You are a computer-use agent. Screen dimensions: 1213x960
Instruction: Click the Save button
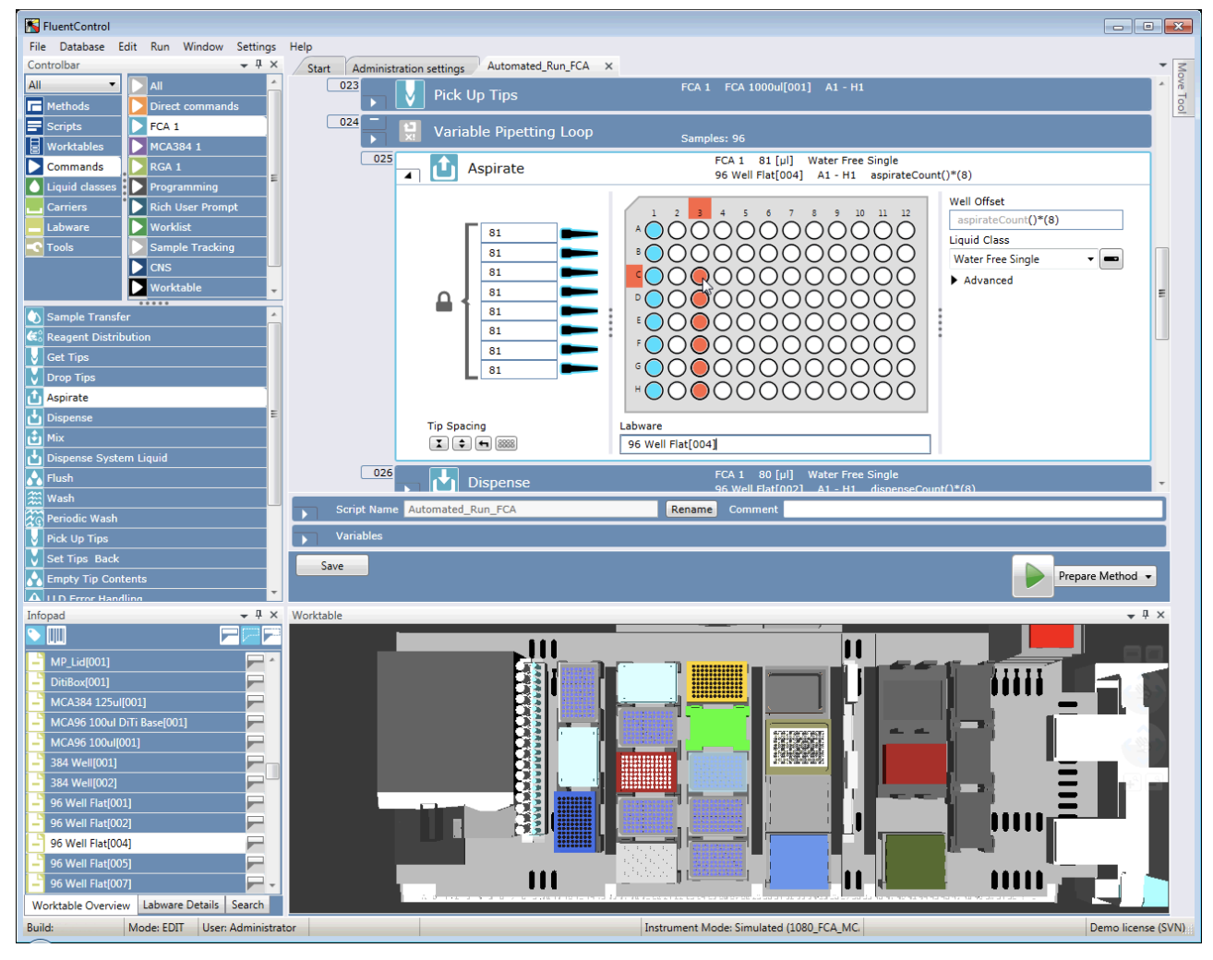coord(331,566)
